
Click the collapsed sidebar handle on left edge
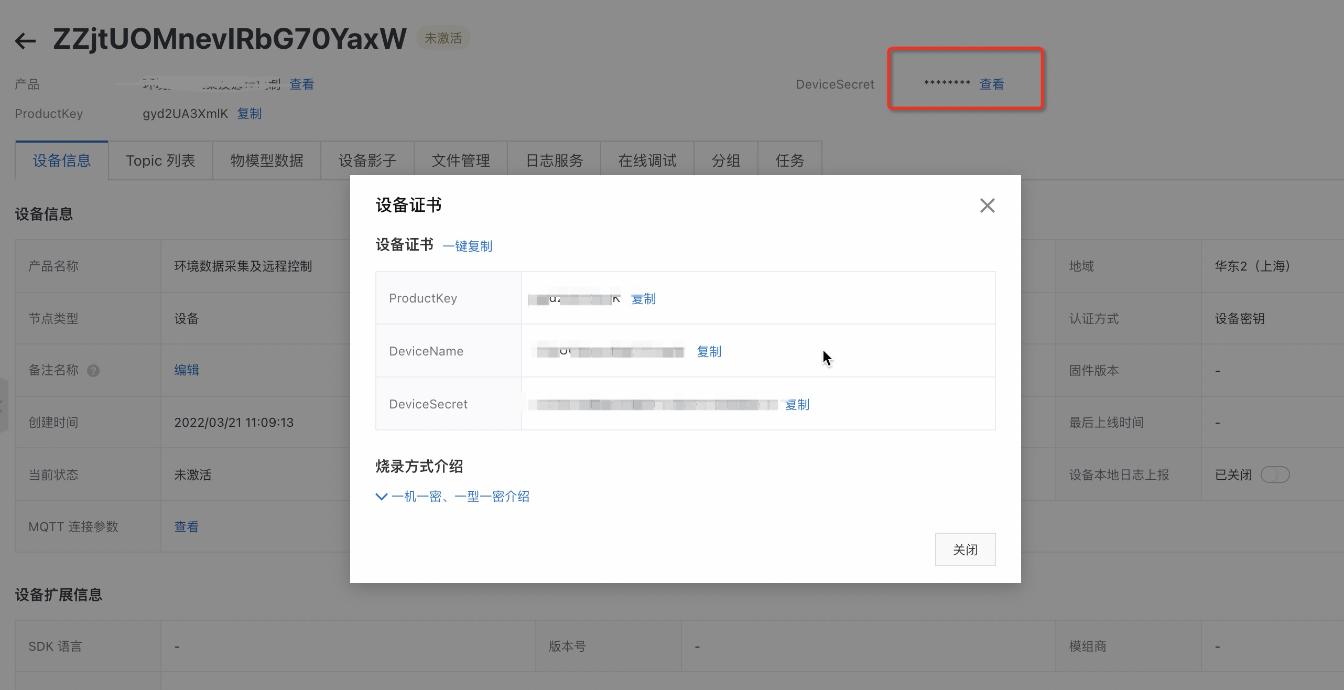pyautogui.click(x=3, y=405)
